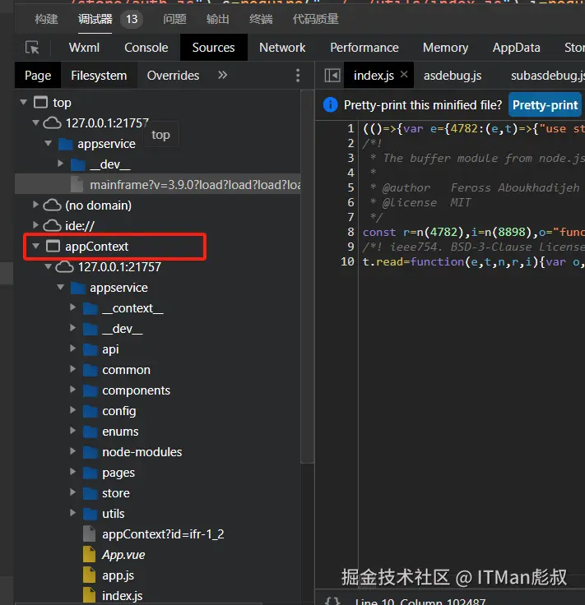
Task: Expand the (no domain) node
Action: click(35, 205)
